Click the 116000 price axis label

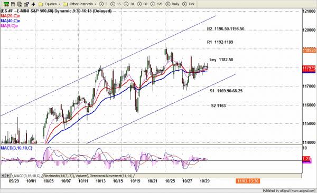tap(309, 105)
